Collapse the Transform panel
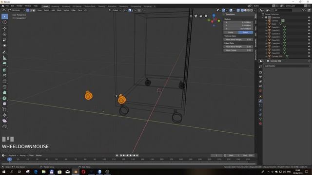Viewport: 312px width, 175px height. (x=224, y=14)
